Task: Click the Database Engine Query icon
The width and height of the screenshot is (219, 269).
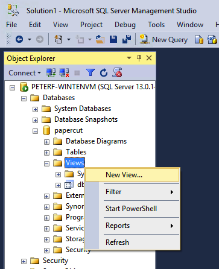Action: tap(198, 39)
